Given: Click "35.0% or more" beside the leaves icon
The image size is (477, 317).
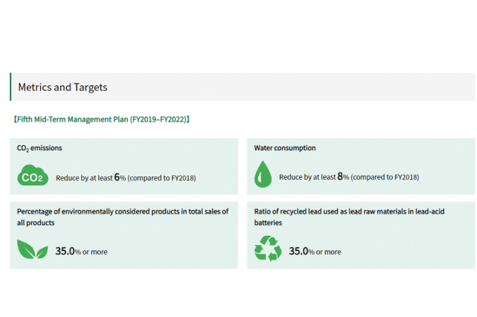Looking at the screenshot, I should 81,251.
